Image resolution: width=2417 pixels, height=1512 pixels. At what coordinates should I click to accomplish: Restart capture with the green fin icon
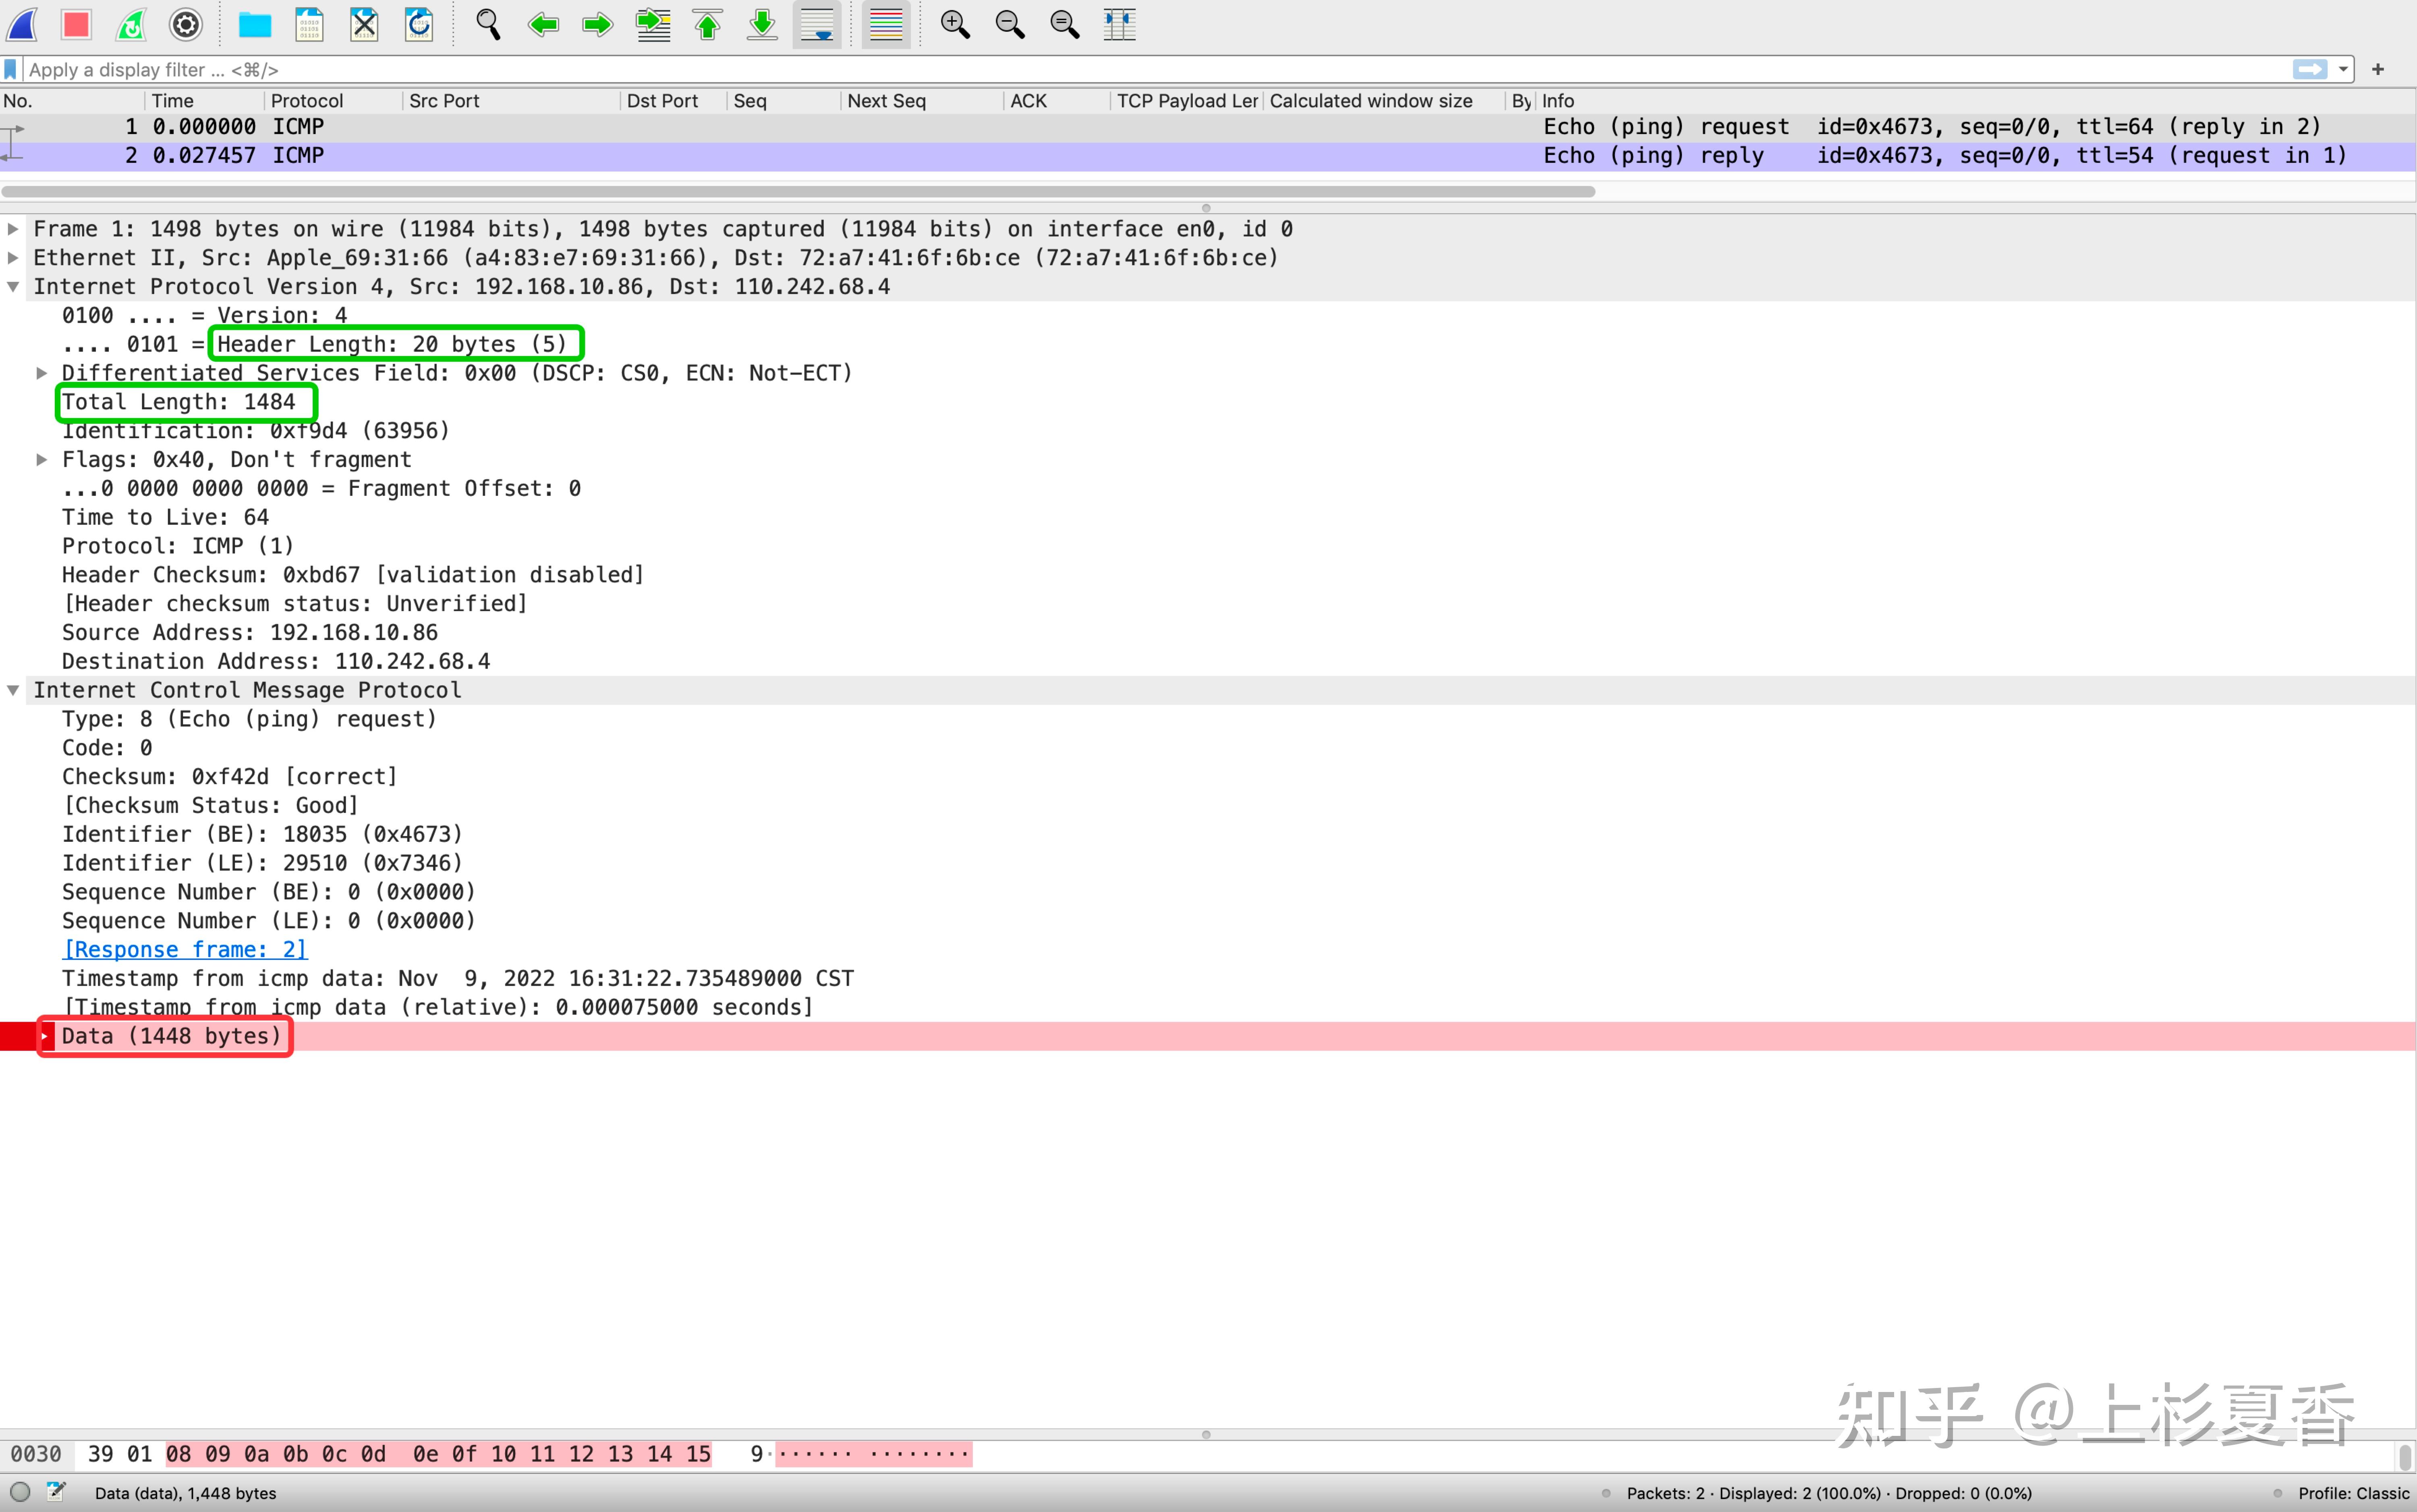point(131,24)
